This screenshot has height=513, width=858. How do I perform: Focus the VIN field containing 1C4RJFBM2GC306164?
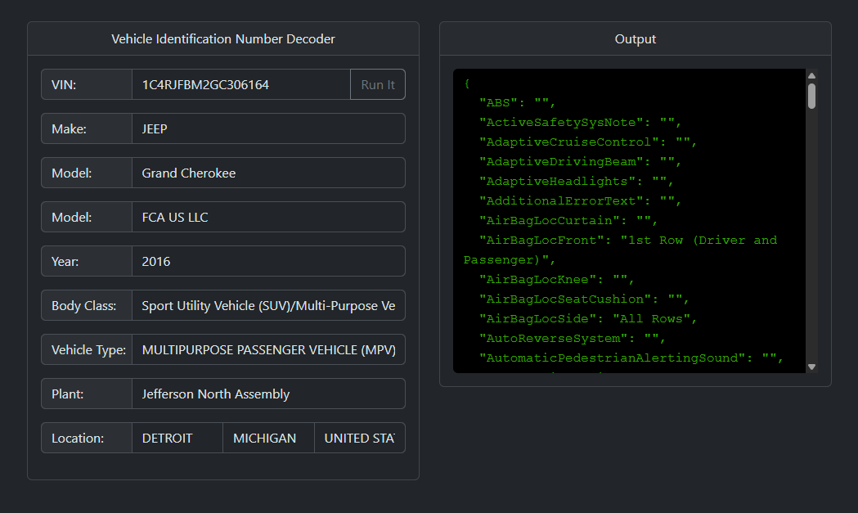pyautogui.click(x=240, y=84)
